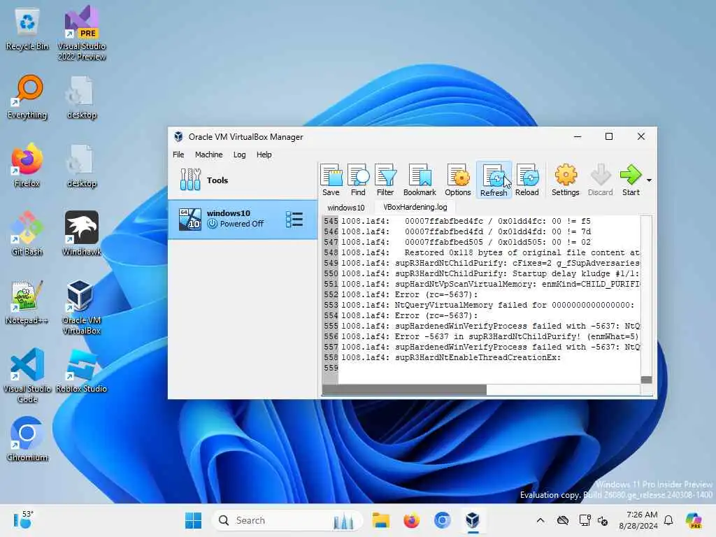Switch to the VBoxHardening.log tab
The width and height of the screenshot is (716, 537).
(x=415, y=207)
